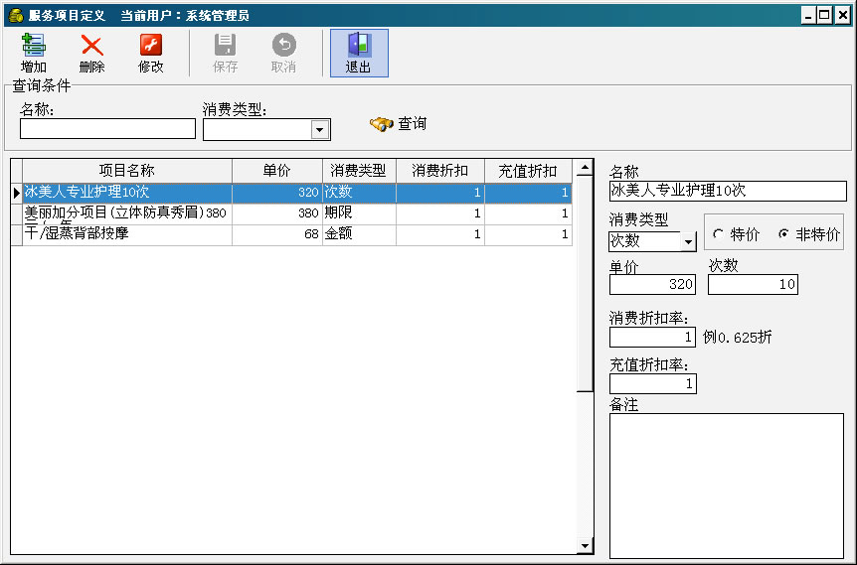Sort by the 项目名称 column header
The width and height of the screenshot is (857, 565).
click(x=127, y=171)
